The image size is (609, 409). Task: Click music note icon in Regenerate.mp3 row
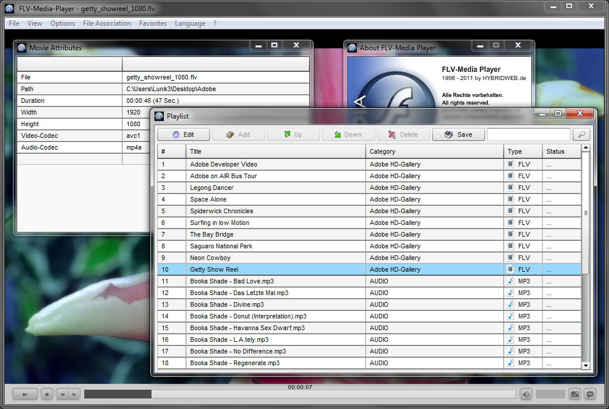click(x=510, y=362)
